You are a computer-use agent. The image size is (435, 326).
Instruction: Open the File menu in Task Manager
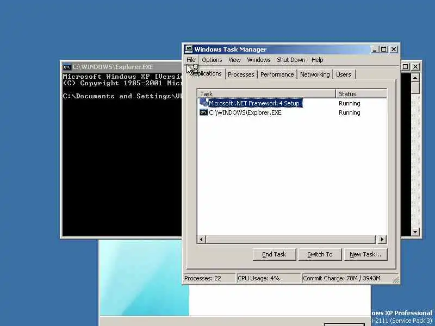pos(191,60)
